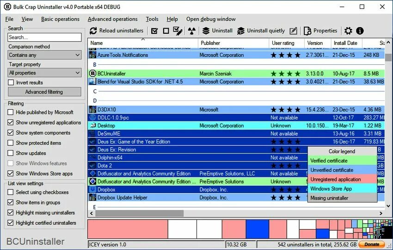Image resolution: width=393 pixels, height=250 pixels.
Task: Open the Advanced operations menu
Action: (x=112, y=19)
